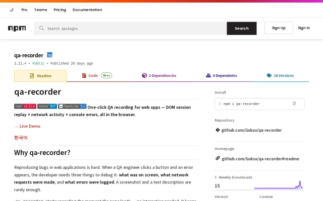Click the 'Published 20 days ago' text
The image size is (323, 201).
(72, 63)
